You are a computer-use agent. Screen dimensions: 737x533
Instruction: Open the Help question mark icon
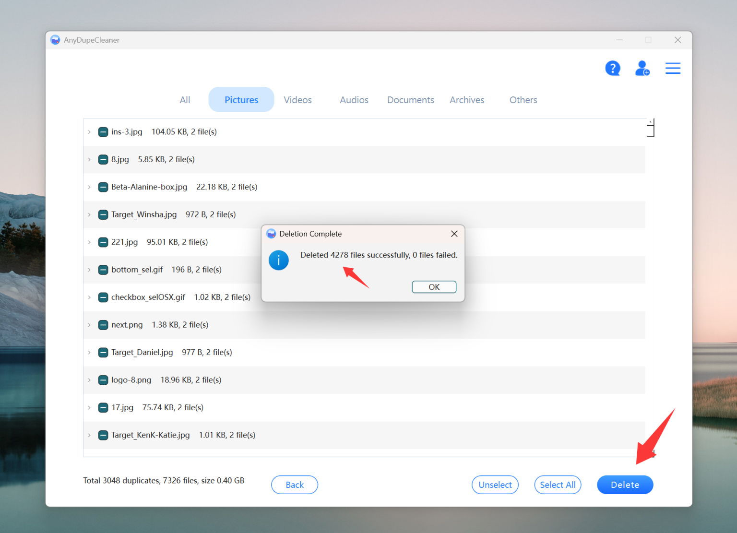(613, 68)
